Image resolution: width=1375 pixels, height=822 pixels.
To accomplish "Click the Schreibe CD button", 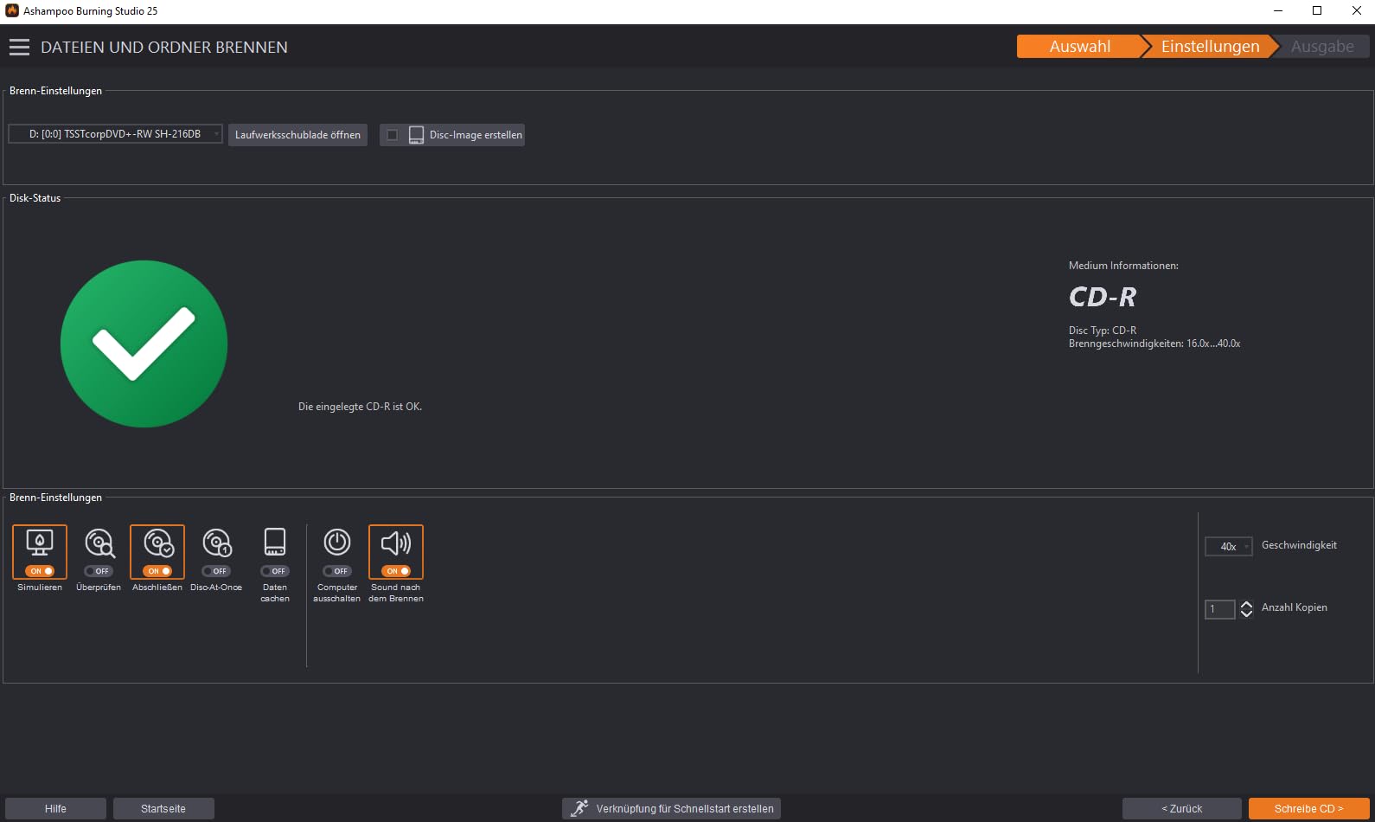I will point(1308,808).
